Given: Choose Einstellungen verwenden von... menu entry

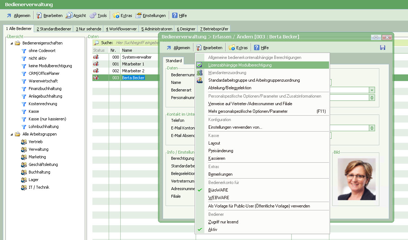Looking at the screenshot, I should click(235, 127).
